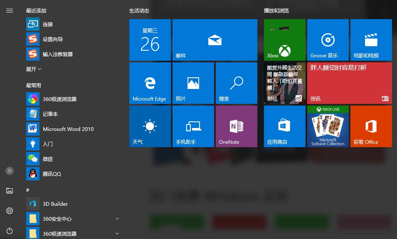The width and height of the screenshot is (397, 239).
Task: Open the 照片 Photos tile
Action: tap(193, 83)
